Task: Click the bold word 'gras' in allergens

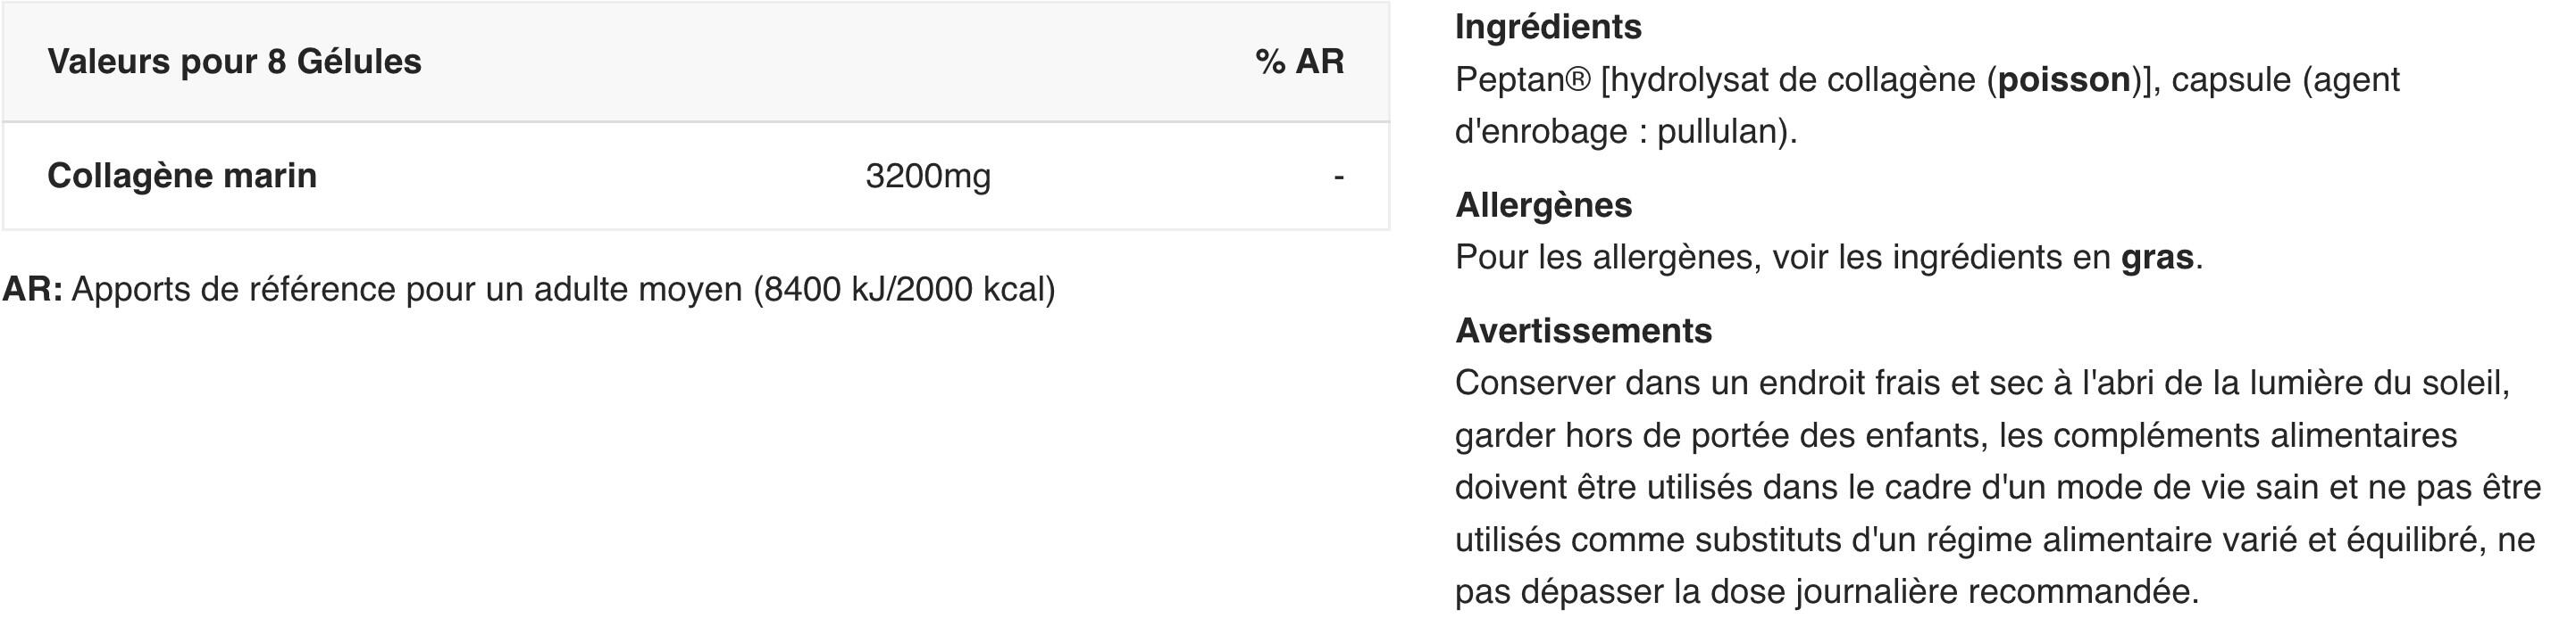Action: 2157,258
